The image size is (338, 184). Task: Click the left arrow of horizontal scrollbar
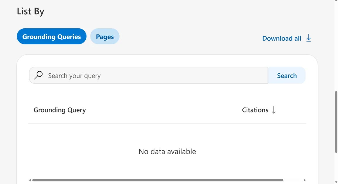(29, 180)
